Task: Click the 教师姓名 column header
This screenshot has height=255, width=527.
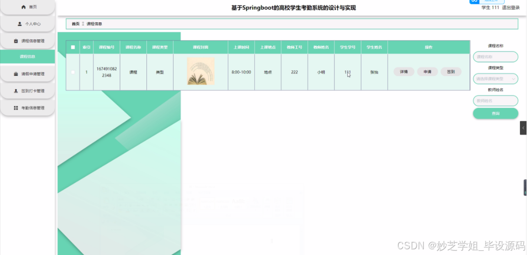Action: (321, 48)
